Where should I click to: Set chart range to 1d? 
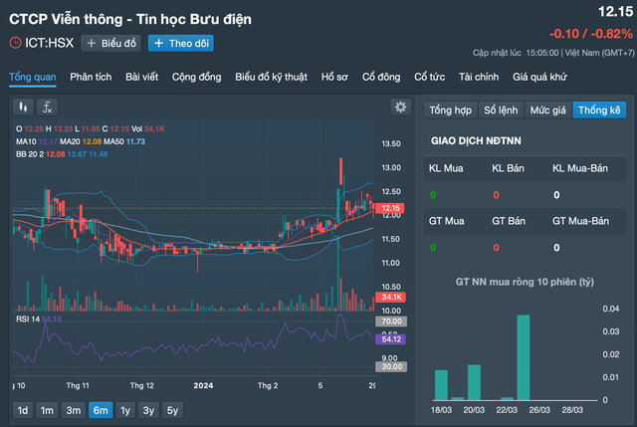point(23,410)
